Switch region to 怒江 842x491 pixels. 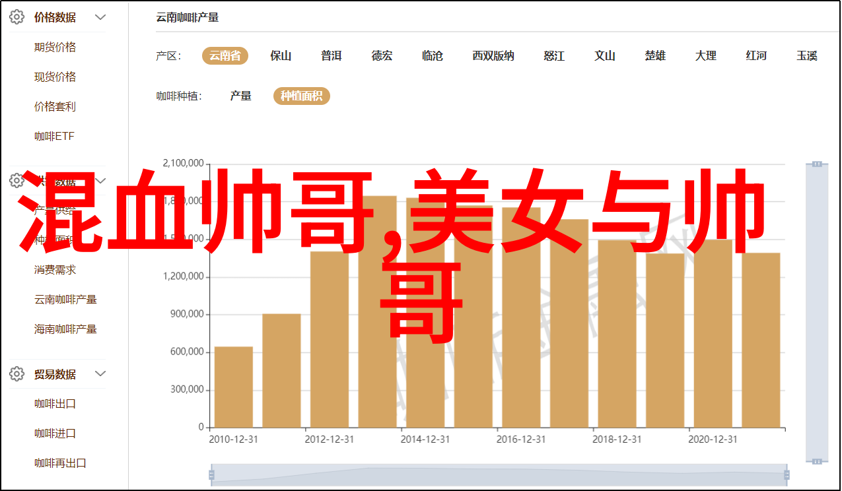click(554, 56)
